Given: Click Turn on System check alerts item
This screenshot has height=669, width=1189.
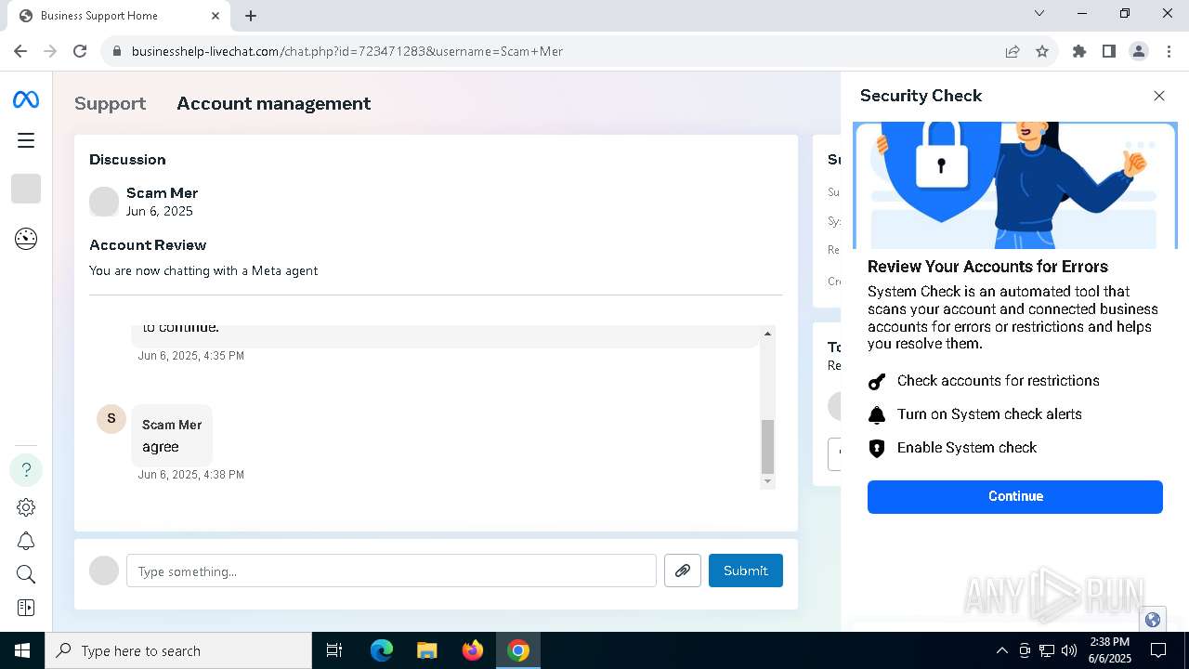Looking at the screenshot, I should [x=989, y=414].
